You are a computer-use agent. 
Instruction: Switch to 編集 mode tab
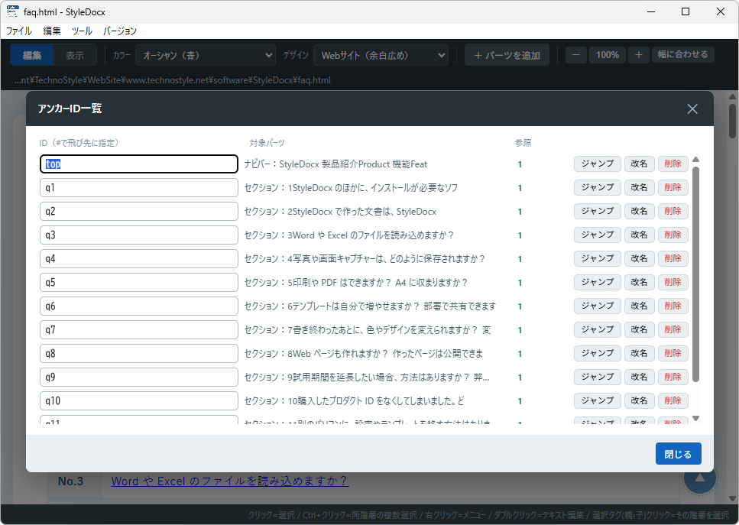(32, 55)
